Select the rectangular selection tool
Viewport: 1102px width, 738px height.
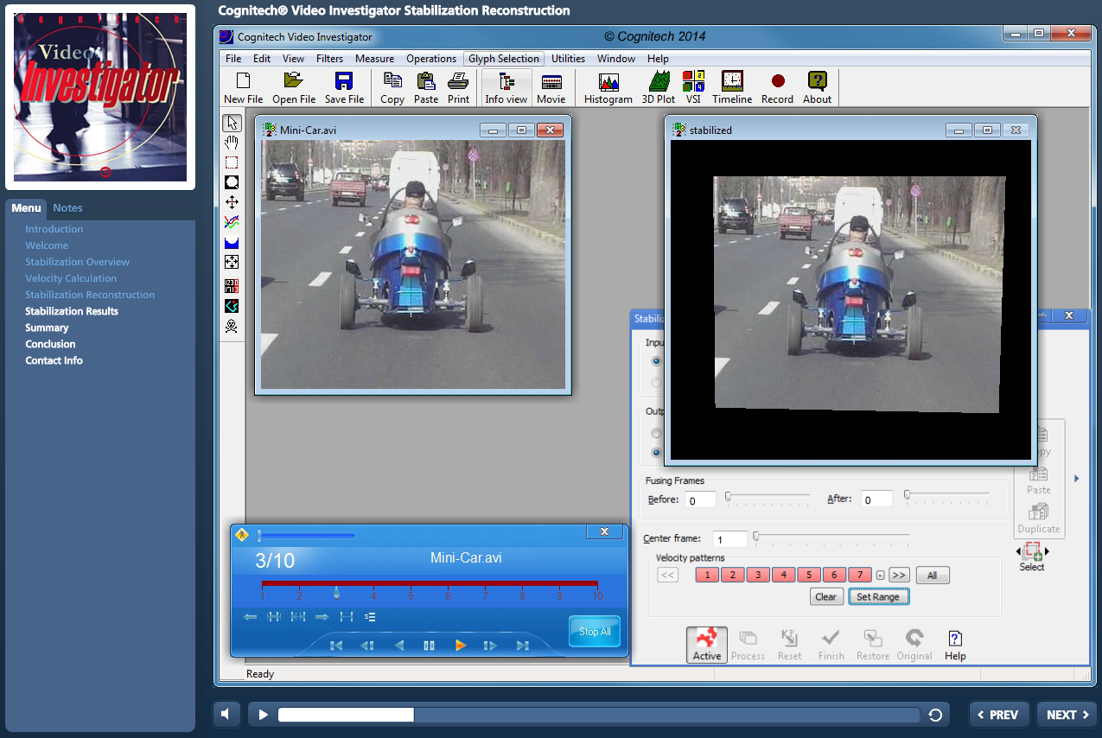[230, 162]
